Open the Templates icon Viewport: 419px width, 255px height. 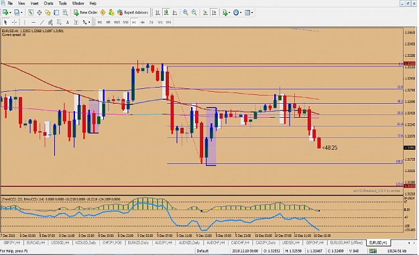(x=247, y=13)
